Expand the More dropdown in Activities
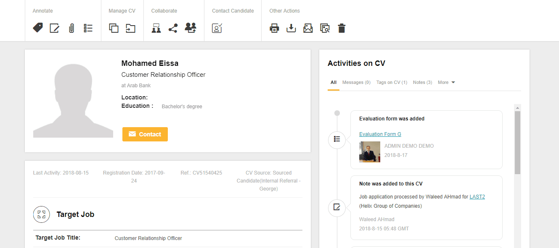 (x=446, y=82)
